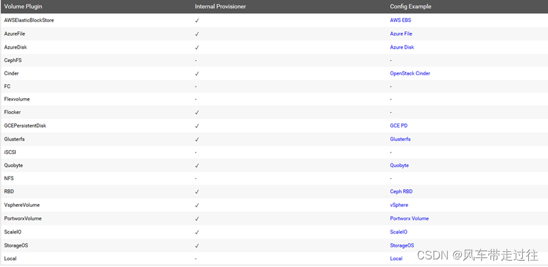Click the Volume Plugin column header
This screenshot has width=548, height=267.
click(x=23, y=6)
